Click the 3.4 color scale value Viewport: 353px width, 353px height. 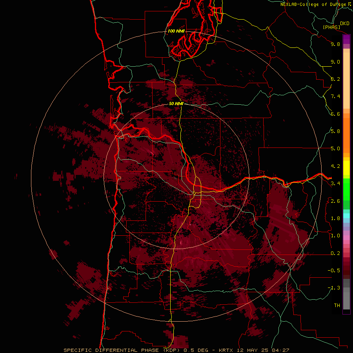coord(335,184)
